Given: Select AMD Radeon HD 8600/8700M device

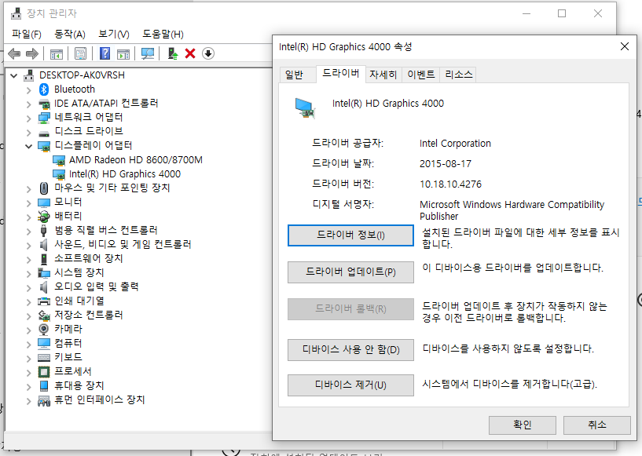Looking at the screenshot, I should click(135, 160).
